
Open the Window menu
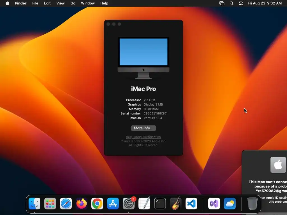pos(88,3)
